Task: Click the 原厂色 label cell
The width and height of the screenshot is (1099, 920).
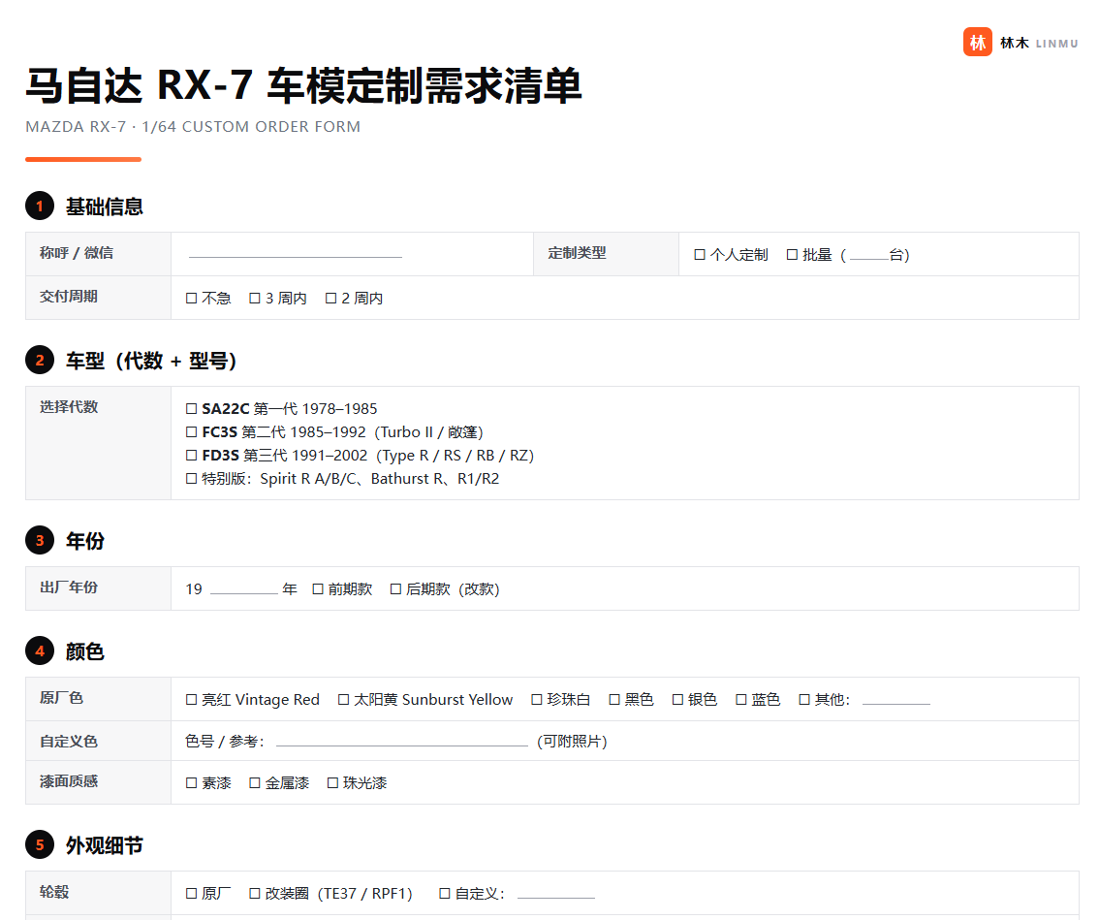Action: point(98,699)
